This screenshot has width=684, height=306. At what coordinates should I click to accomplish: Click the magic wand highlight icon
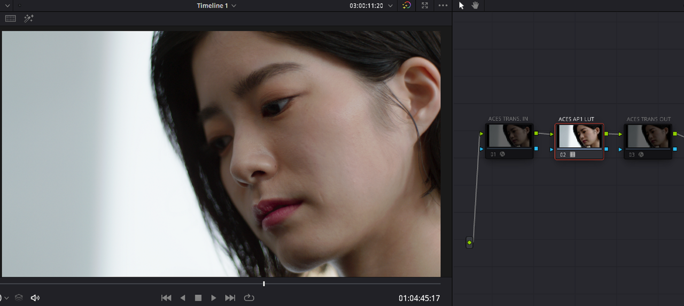click(x=29, y=18)
